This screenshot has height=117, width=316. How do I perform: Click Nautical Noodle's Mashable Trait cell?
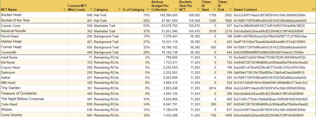tap(107, 31)
